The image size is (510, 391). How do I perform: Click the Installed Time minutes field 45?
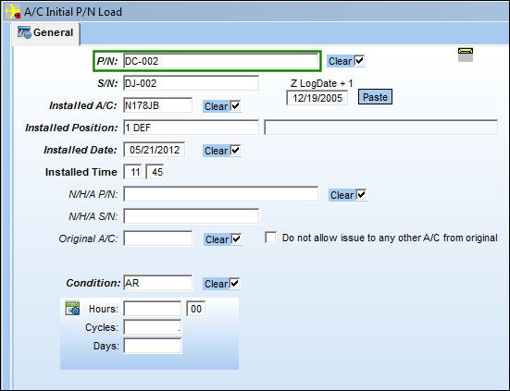(155, 172)
